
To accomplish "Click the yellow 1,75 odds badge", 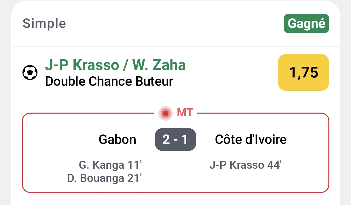I will (x=303, y=72).
